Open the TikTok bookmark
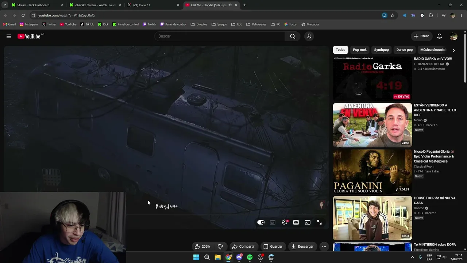Screen dimensions: 467x263 (87, 24)
